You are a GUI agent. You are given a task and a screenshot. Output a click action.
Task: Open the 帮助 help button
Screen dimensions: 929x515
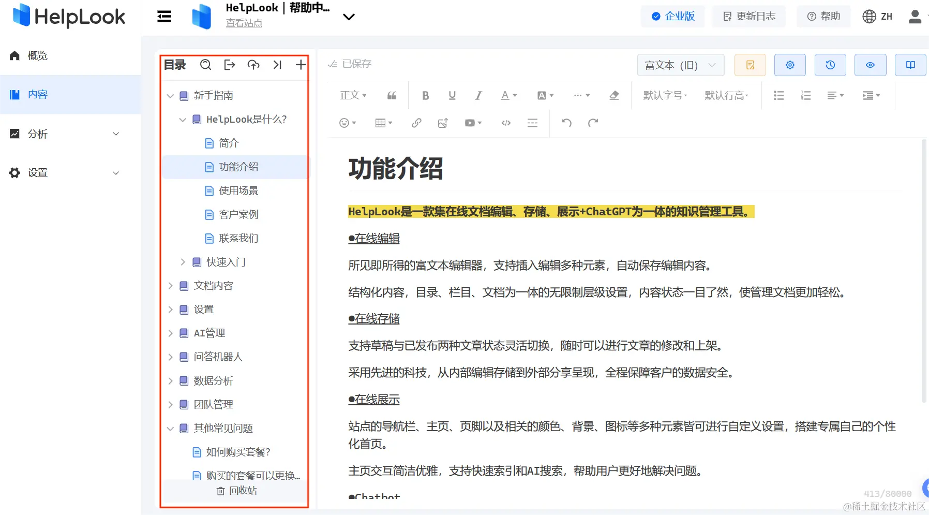[x=823, y=17]
